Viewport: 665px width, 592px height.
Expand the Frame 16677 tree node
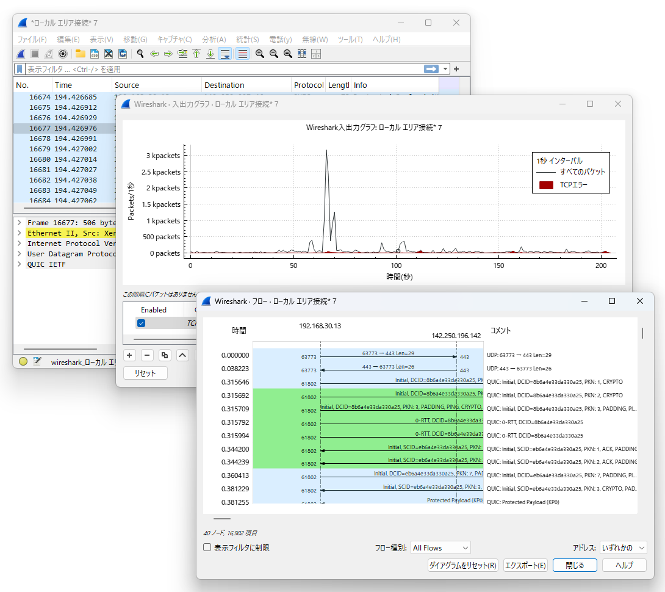pos(19,222)
